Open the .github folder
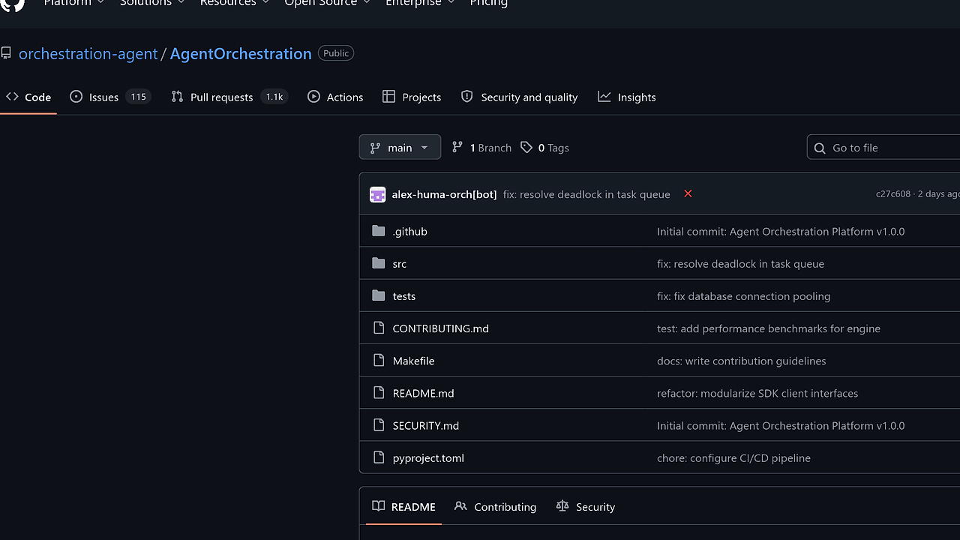This screenshot has height=540, width=960. click(x=410, y=231)
